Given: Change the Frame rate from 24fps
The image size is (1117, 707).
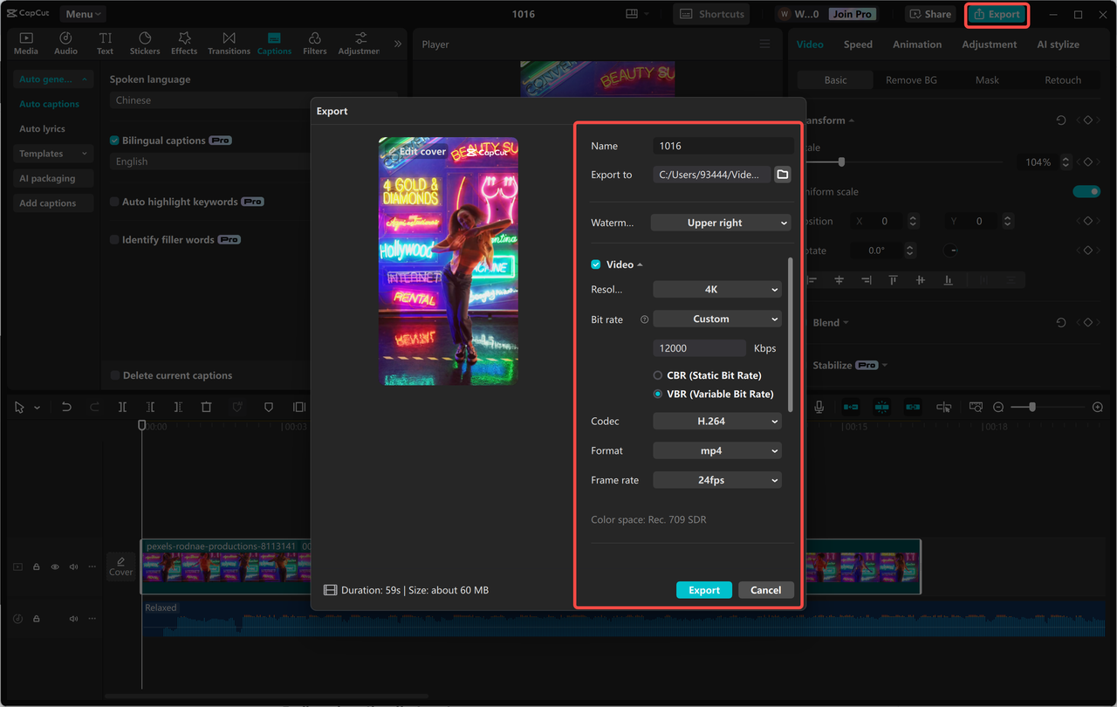Looking at the screenshot, I should 716,479.
